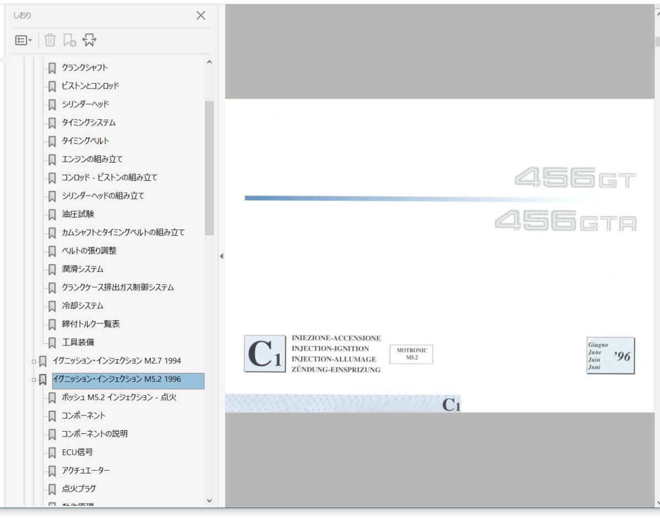660x518 pixels.
Task: Click the bookmark list scroll up arrow
Action: click(208, 62)
